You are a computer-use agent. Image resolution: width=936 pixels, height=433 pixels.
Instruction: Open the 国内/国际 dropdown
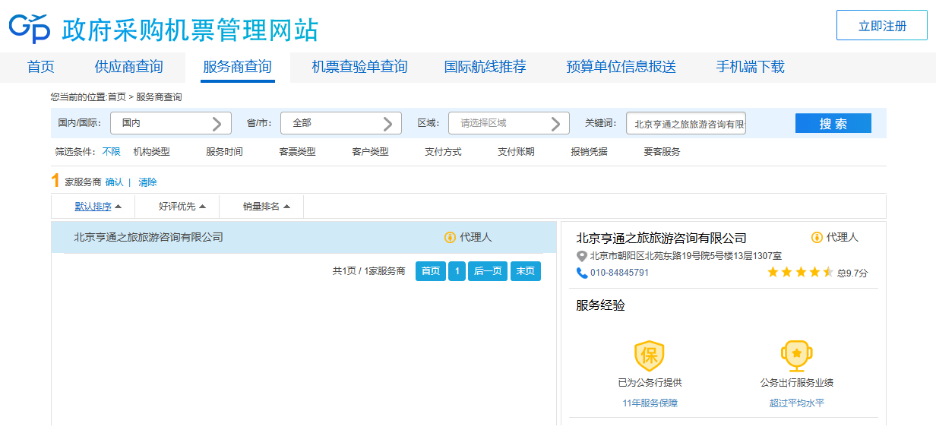tap(171, 123)
